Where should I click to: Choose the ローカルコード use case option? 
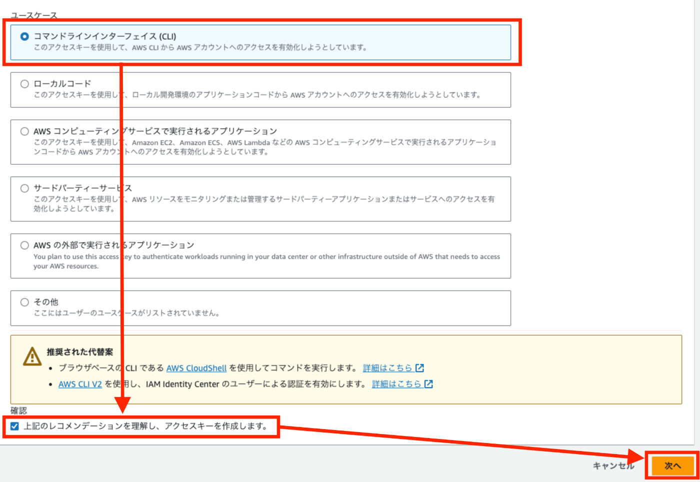24,84
